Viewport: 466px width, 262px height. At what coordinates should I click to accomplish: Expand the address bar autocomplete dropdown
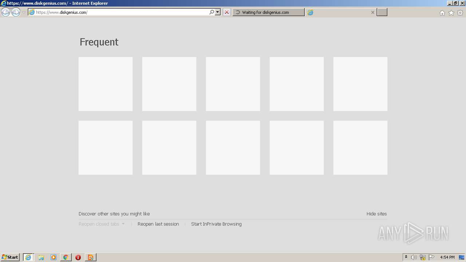pos(218,12)
